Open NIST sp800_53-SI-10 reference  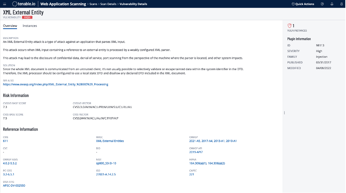click(x=106, y=163)
